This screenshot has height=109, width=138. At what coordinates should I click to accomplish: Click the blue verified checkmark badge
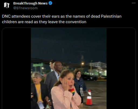tap(50, 3)
